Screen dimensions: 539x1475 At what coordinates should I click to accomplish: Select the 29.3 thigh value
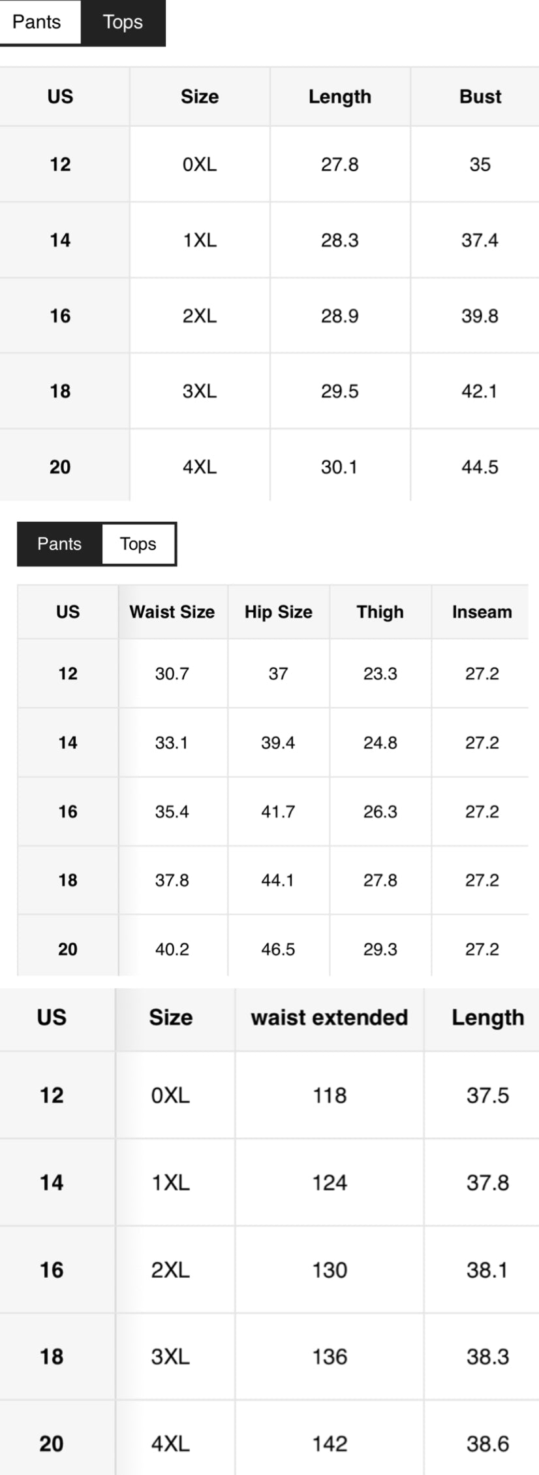point(380,949)
